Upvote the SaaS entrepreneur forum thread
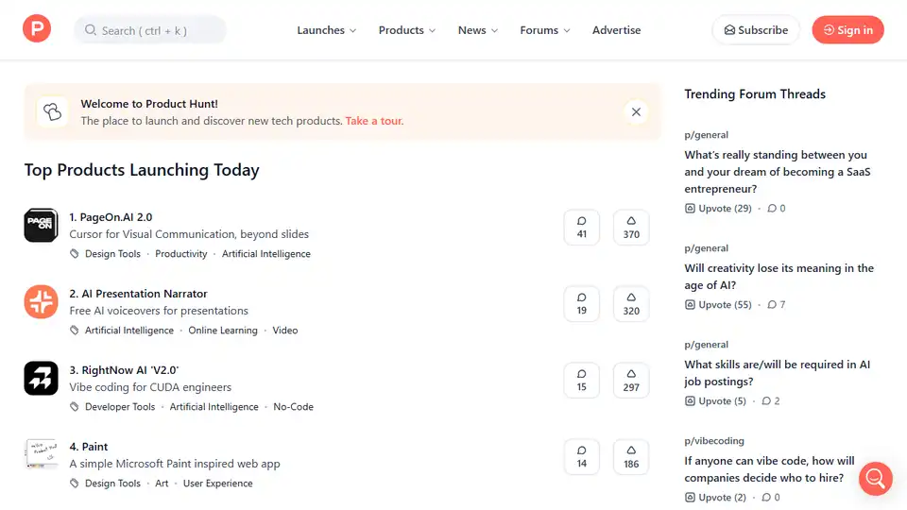 (718, 209)
